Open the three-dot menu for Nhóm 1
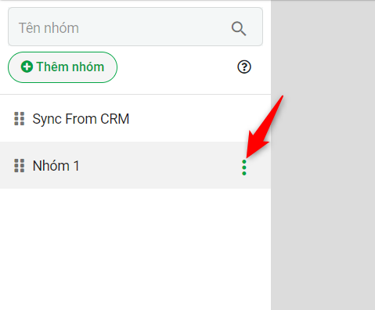Viewport: 375px width, 310px height. pyautogui.click(x=244, y=168)
